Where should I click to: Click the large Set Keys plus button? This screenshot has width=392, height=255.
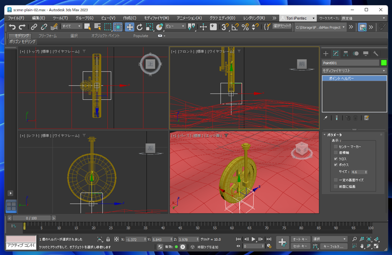click(x=283, y=242)
